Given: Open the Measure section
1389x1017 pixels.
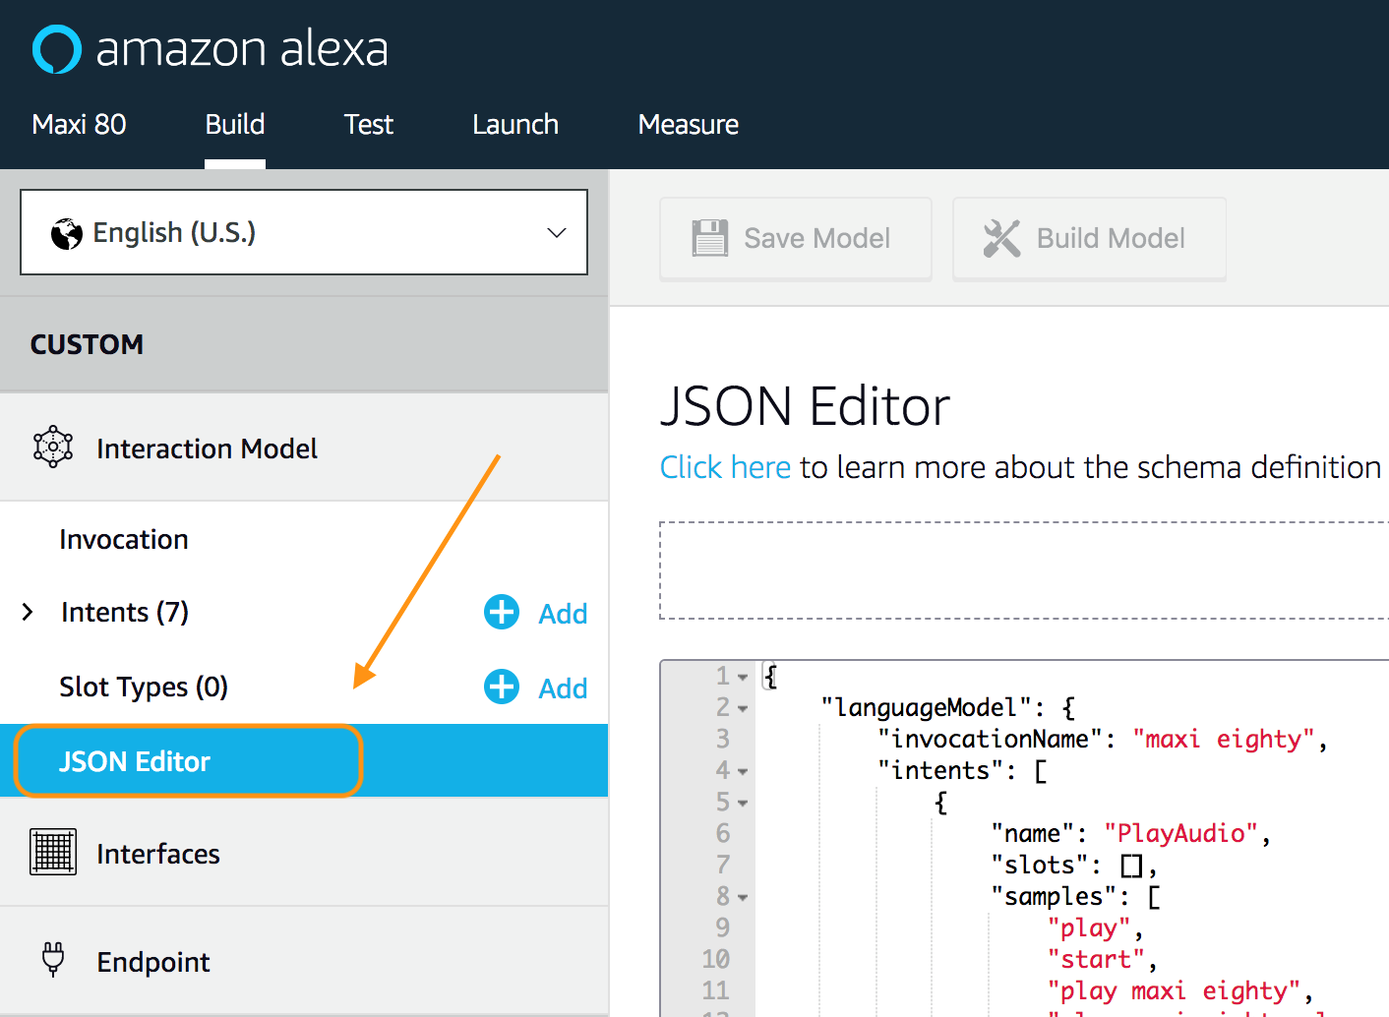Looking at the screenshot, I should pyautogui.click(x=688, y=124).
